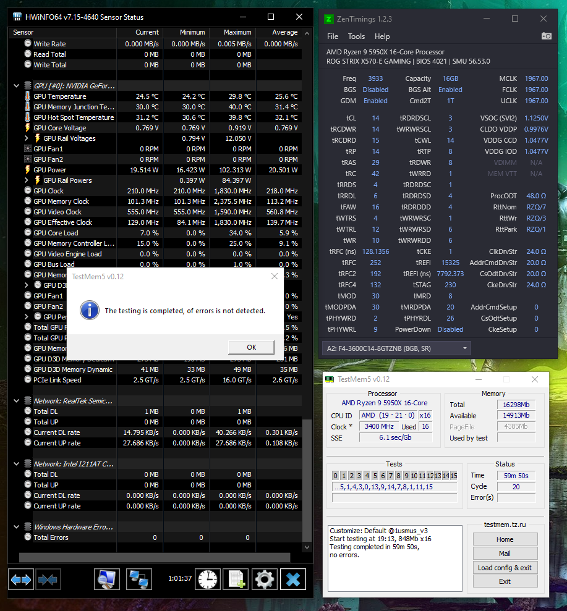Close the TestMem5 message dialog with X
Viewport: 567px width, 611px height.
tap(275, 276)
